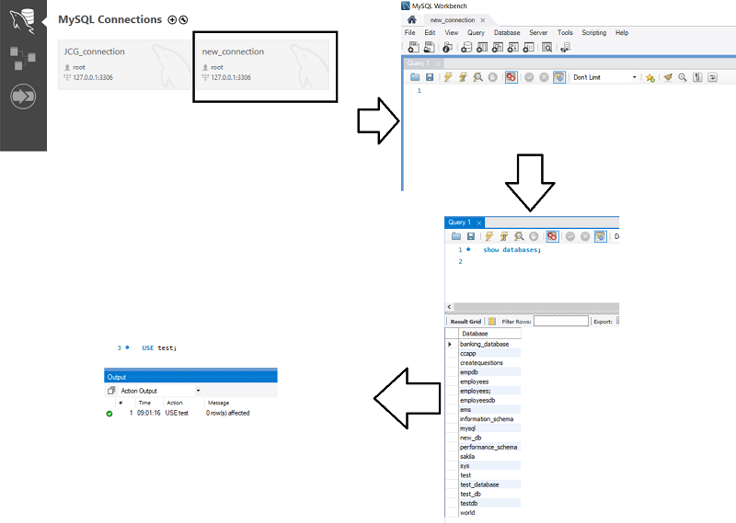The height and width of the screenshot is (523, 736).
Task: Select the information_schema row
Action: click(489, 419)
